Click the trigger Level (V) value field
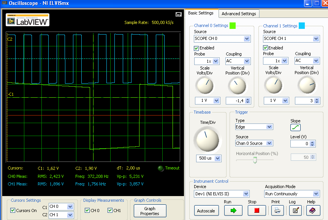Screen dimensions: 328x220 click(x=300, y=144)
